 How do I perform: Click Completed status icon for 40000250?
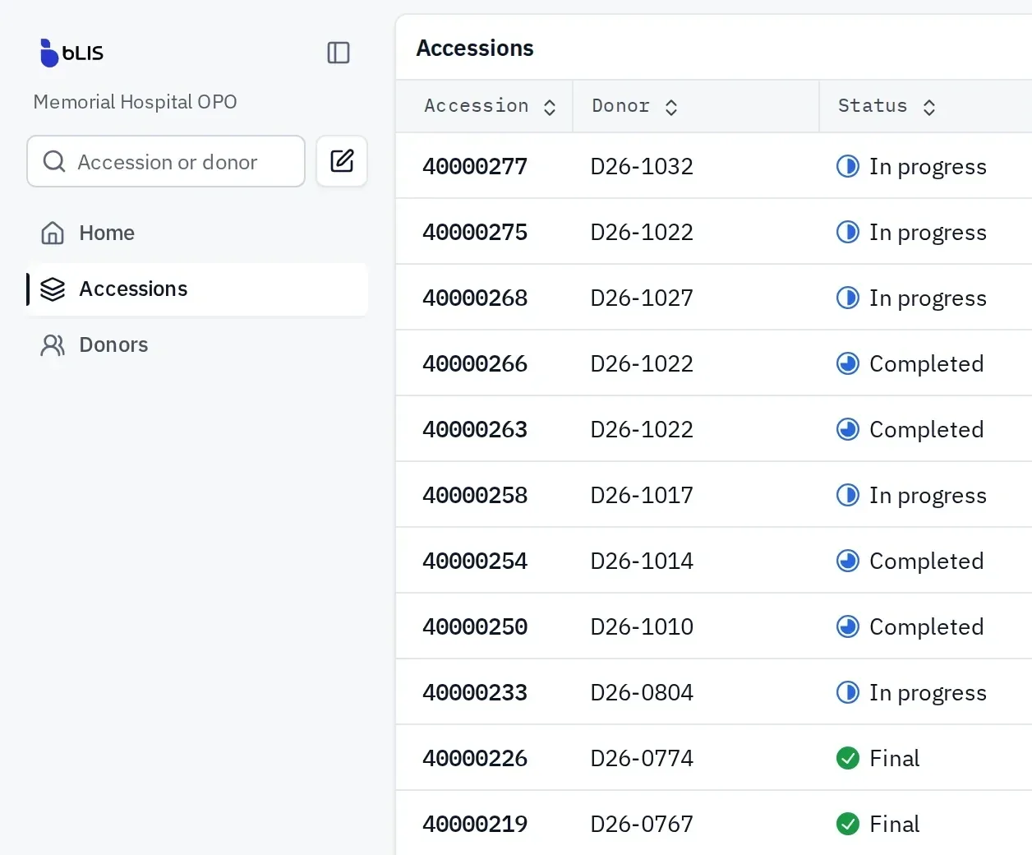[x=848, y=626]
